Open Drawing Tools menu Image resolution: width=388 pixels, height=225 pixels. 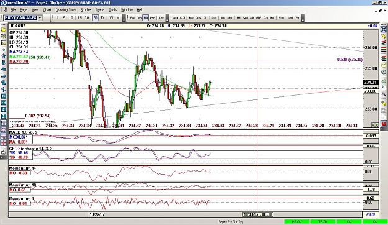pos(66,10)
